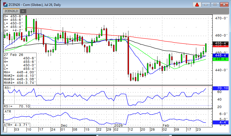Click the 440-0' price axis label
231x136 pixels.
click(221, 70)
